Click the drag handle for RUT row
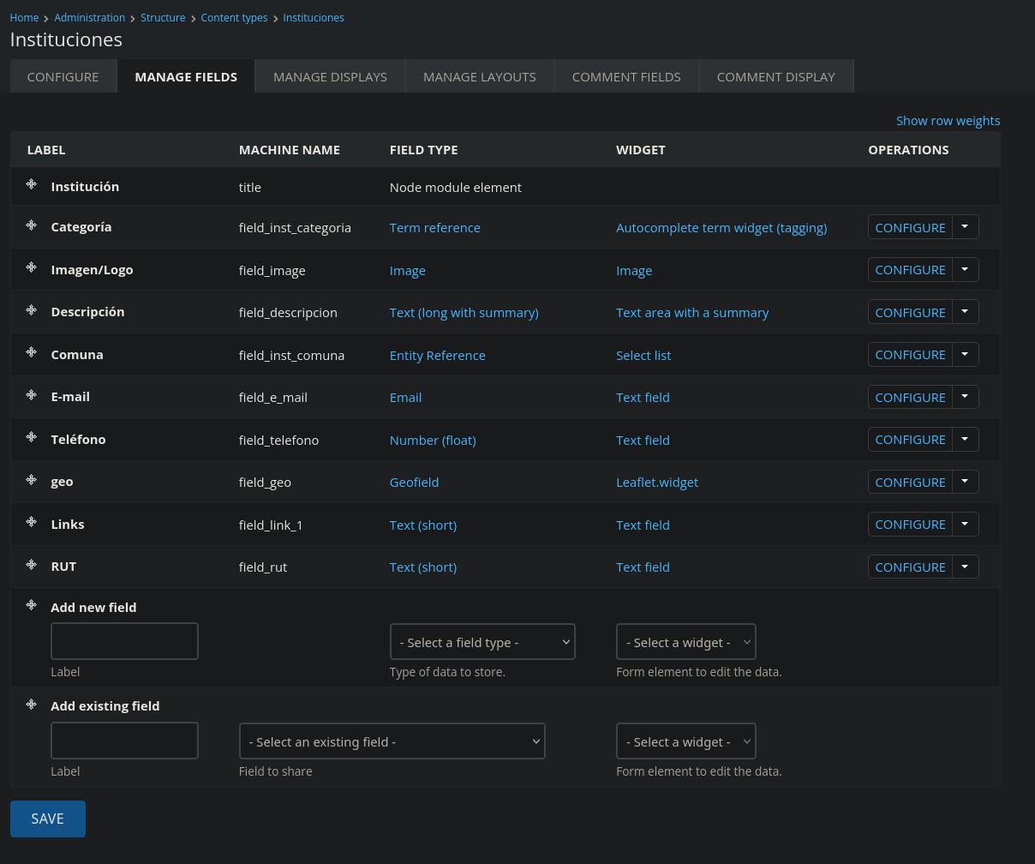Viewport: 1035px width, 864px height. pos(31,565)
